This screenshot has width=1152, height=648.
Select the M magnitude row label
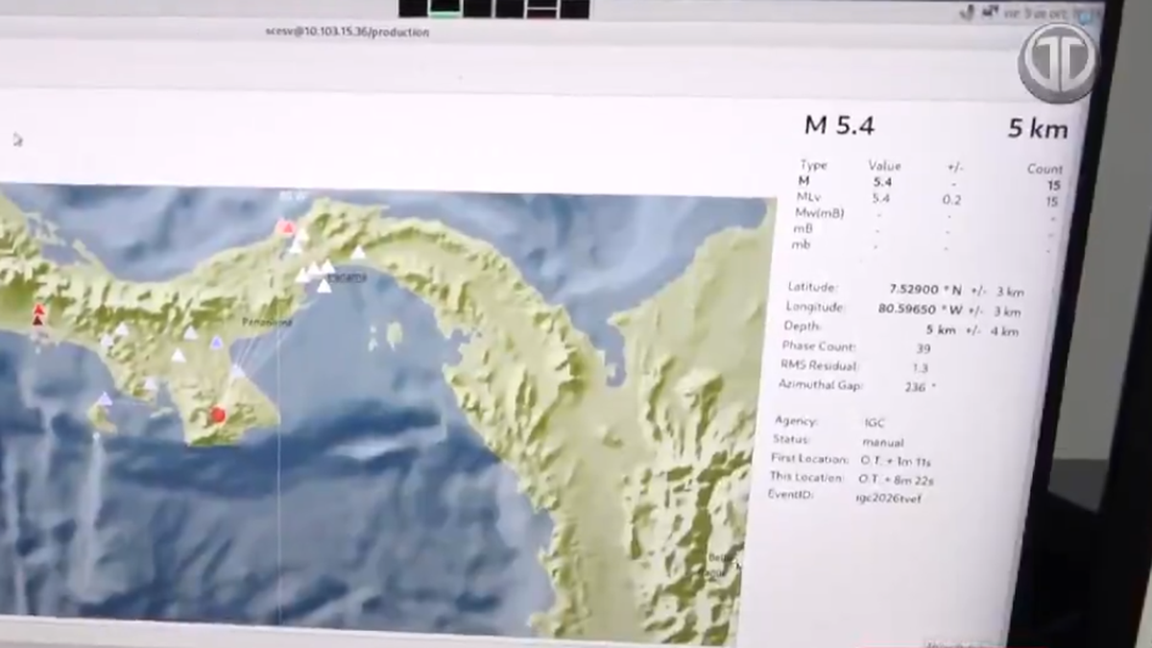pos(804,180)
